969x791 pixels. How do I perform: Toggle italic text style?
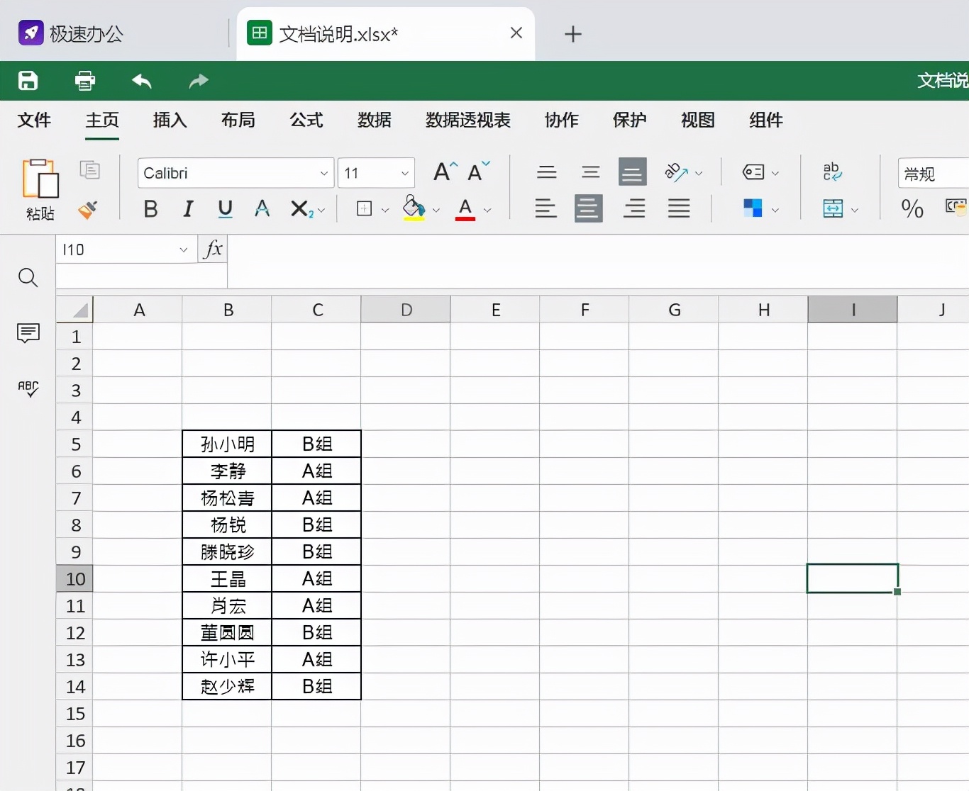pyautogui.click(x=188, y=209)
